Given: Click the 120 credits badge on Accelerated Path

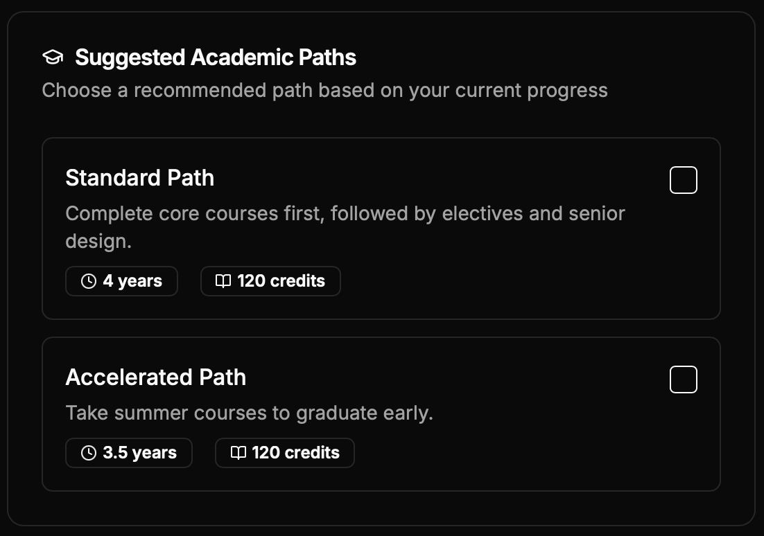Looking at the screenshot, I should (x=284, y=453).
